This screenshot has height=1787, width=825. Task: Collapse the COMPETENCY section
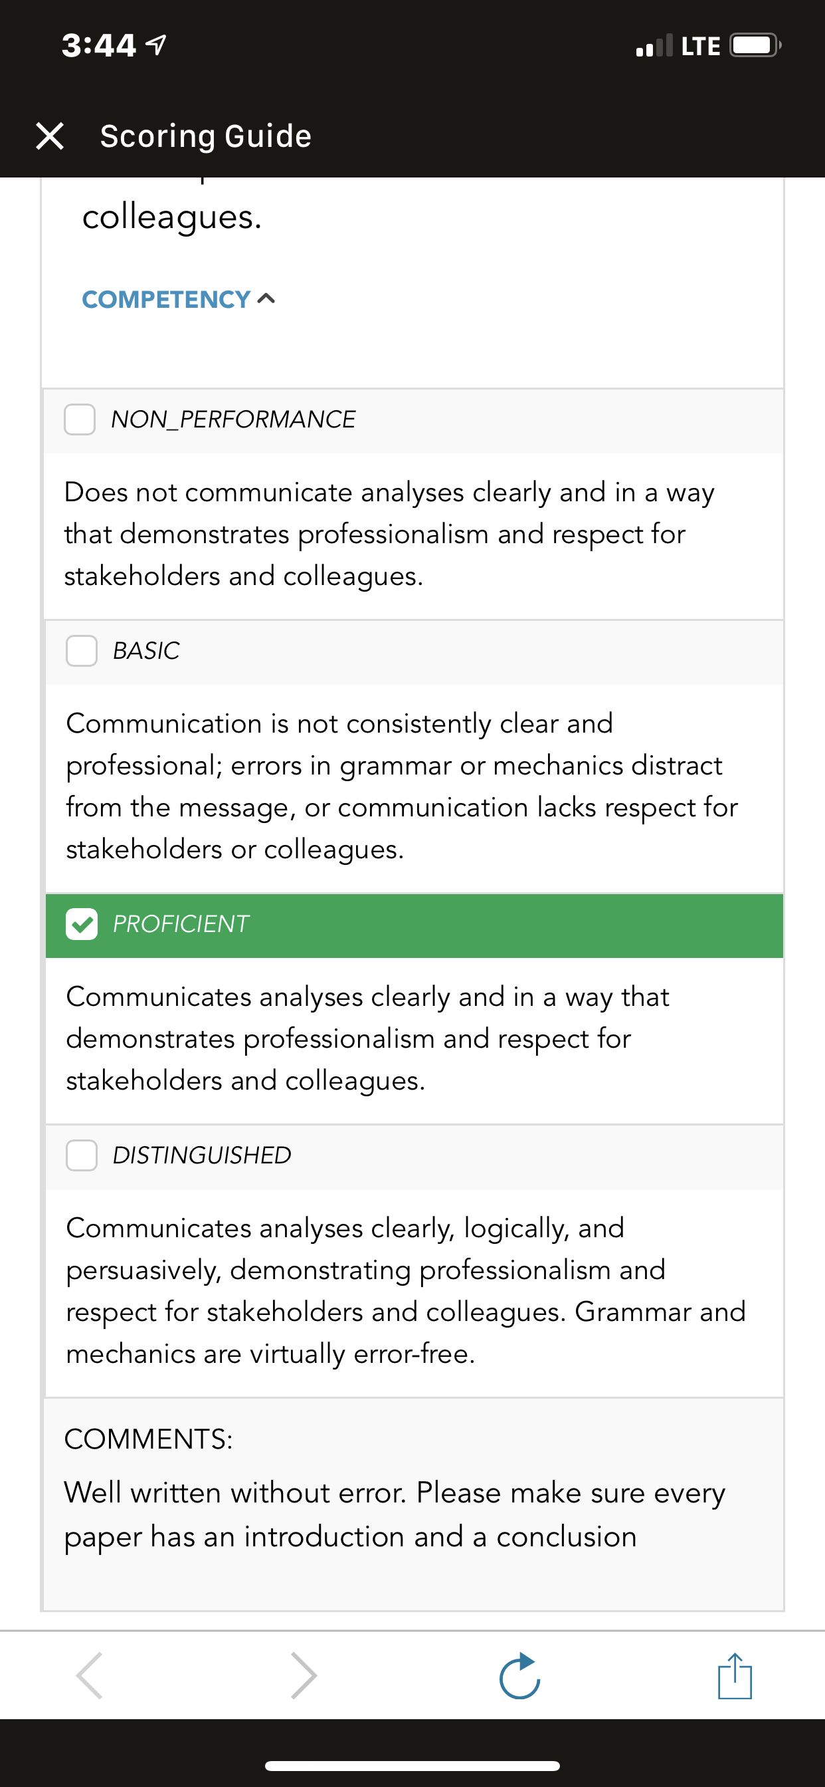pos(179,300)
